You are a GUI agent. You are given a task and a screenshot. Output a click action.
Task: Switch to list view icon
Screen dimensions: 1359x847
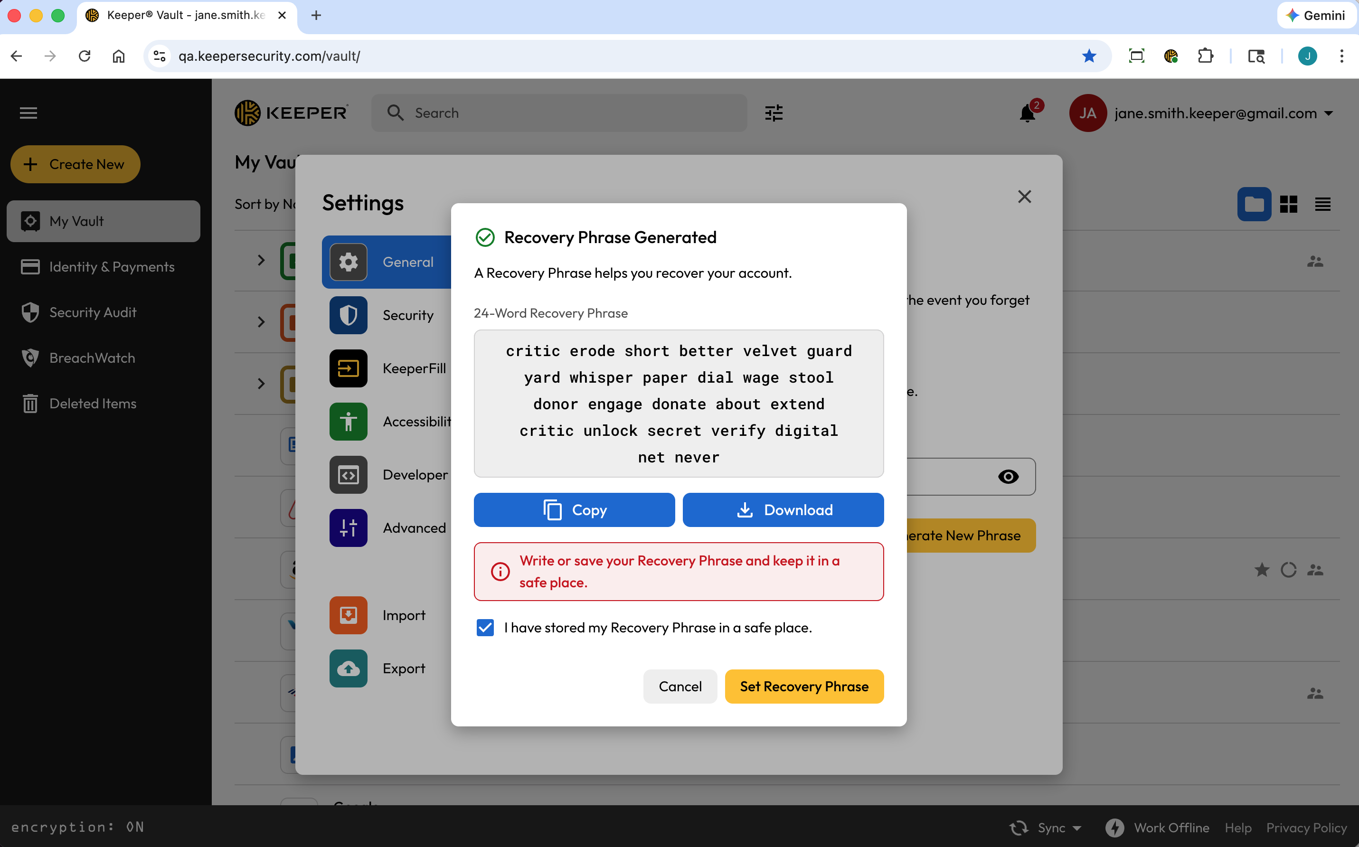pyautogui.click(x=1322, y=205)
